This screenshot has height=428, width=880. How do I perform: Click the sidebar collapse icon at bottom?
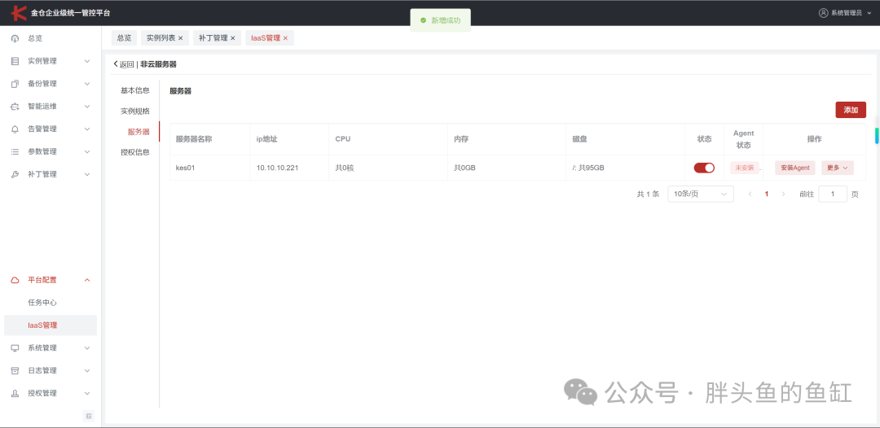pyautogui.click(x=90, y=416)
